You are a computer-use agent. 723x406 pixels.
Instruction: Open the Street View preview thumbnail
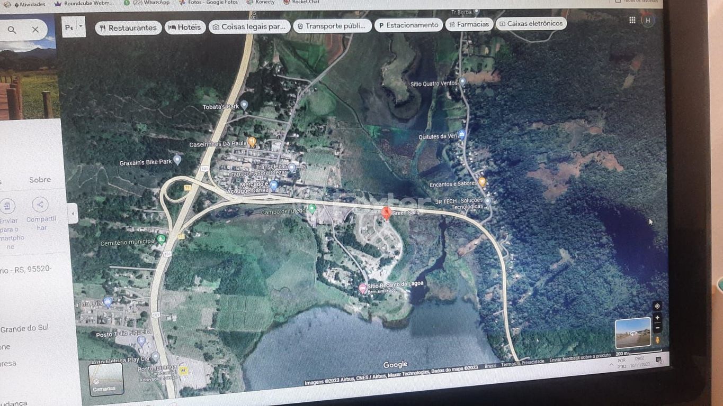pyautogui.click(x=632, y=333)
